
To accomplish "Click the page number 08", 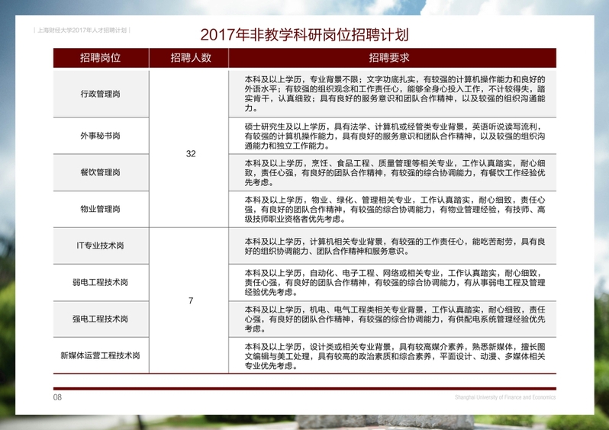I will pos(57,397).
